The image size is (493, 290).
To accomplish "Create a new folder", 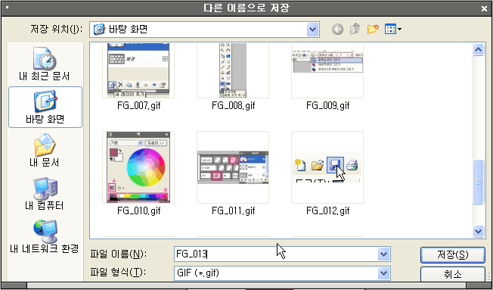I will [373, 30].
